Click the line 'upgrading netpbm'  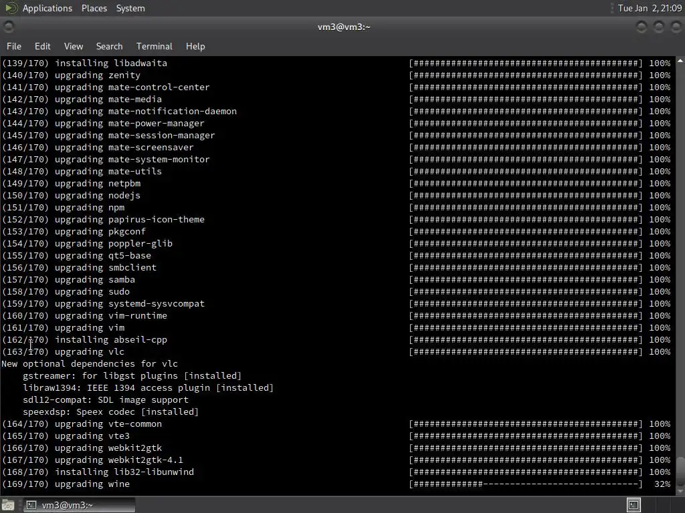71,183
